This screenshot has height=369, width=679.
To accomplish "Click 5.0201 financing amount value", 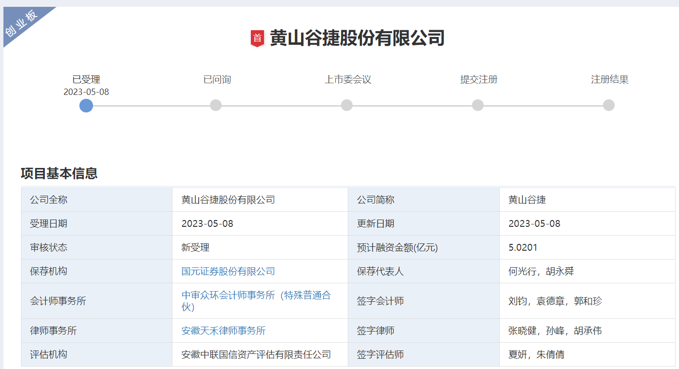I will [x=523, y=247].
